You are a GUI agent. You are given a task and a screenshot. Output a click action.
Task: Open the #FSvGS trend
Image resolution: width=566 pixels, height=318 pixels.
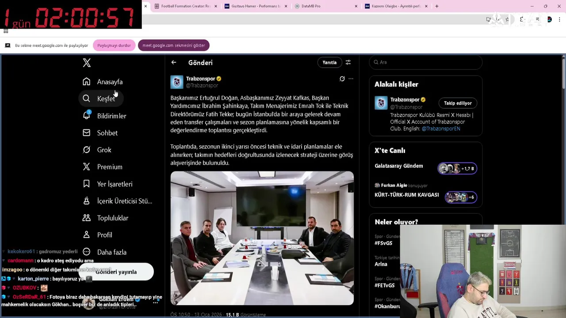[383, 243]
